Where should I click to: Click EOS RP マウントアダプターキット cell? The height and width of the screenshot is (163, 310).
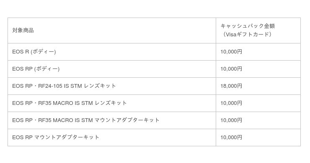112,138
